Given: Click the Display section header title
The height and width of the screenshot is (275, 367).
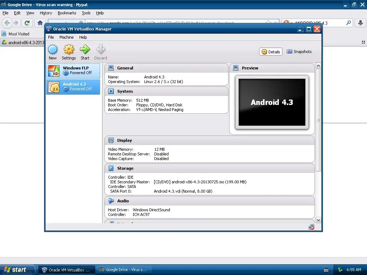Looking at the screenshot, I should pyautogui.click(x=124, y=140).
